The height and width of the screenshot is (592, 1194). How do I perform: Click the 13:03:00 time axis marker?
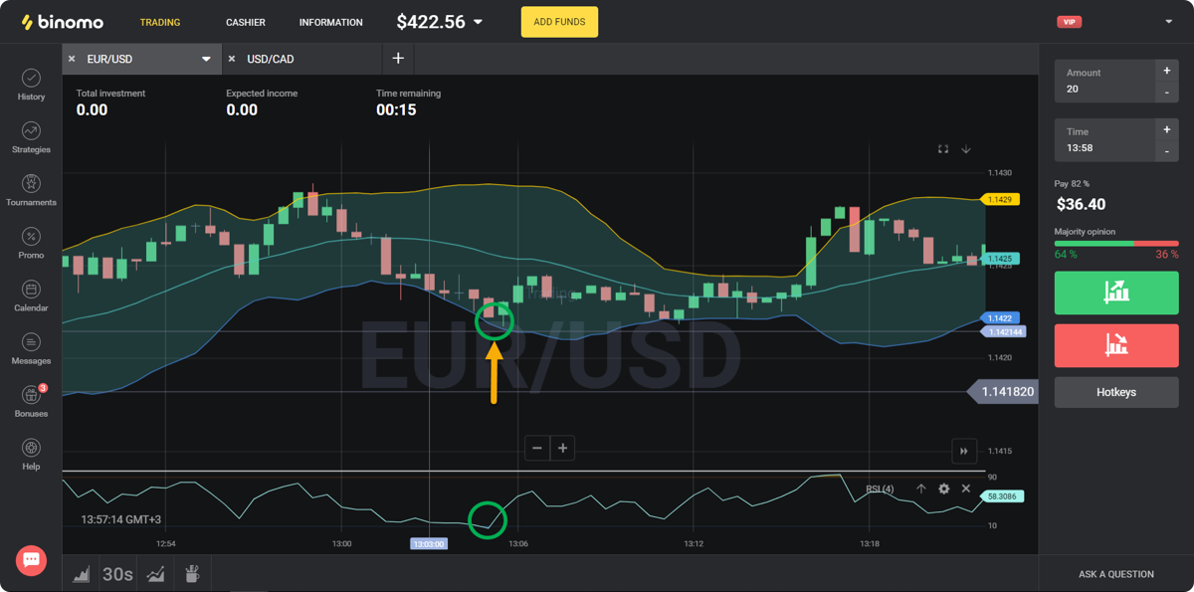coord(429,544)
